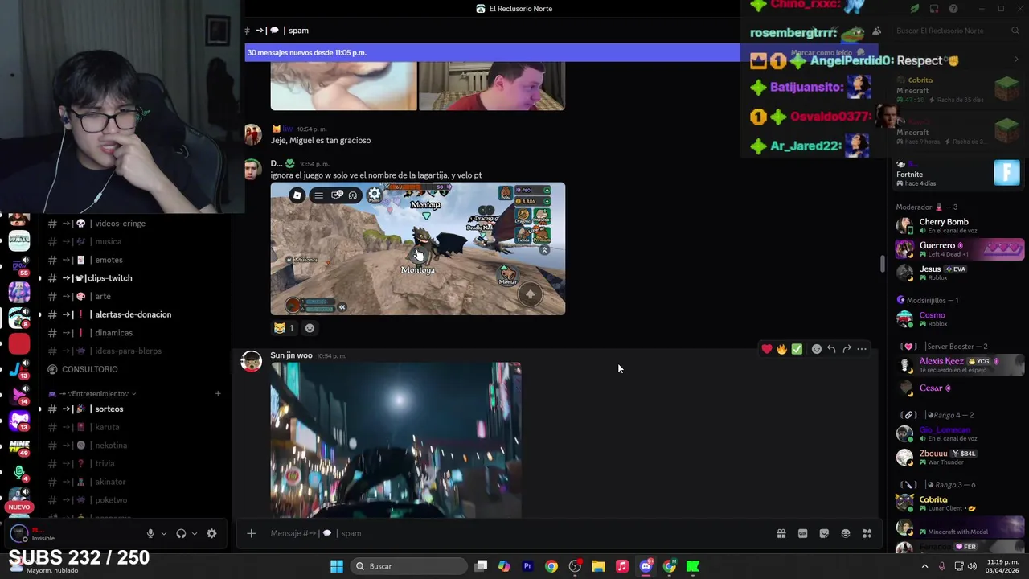Open the nekotina channel

111,446
